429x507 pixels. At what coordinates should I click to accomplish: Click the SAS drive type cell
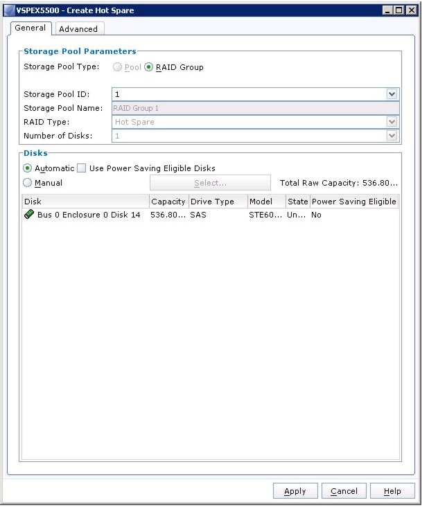point(198,215)
